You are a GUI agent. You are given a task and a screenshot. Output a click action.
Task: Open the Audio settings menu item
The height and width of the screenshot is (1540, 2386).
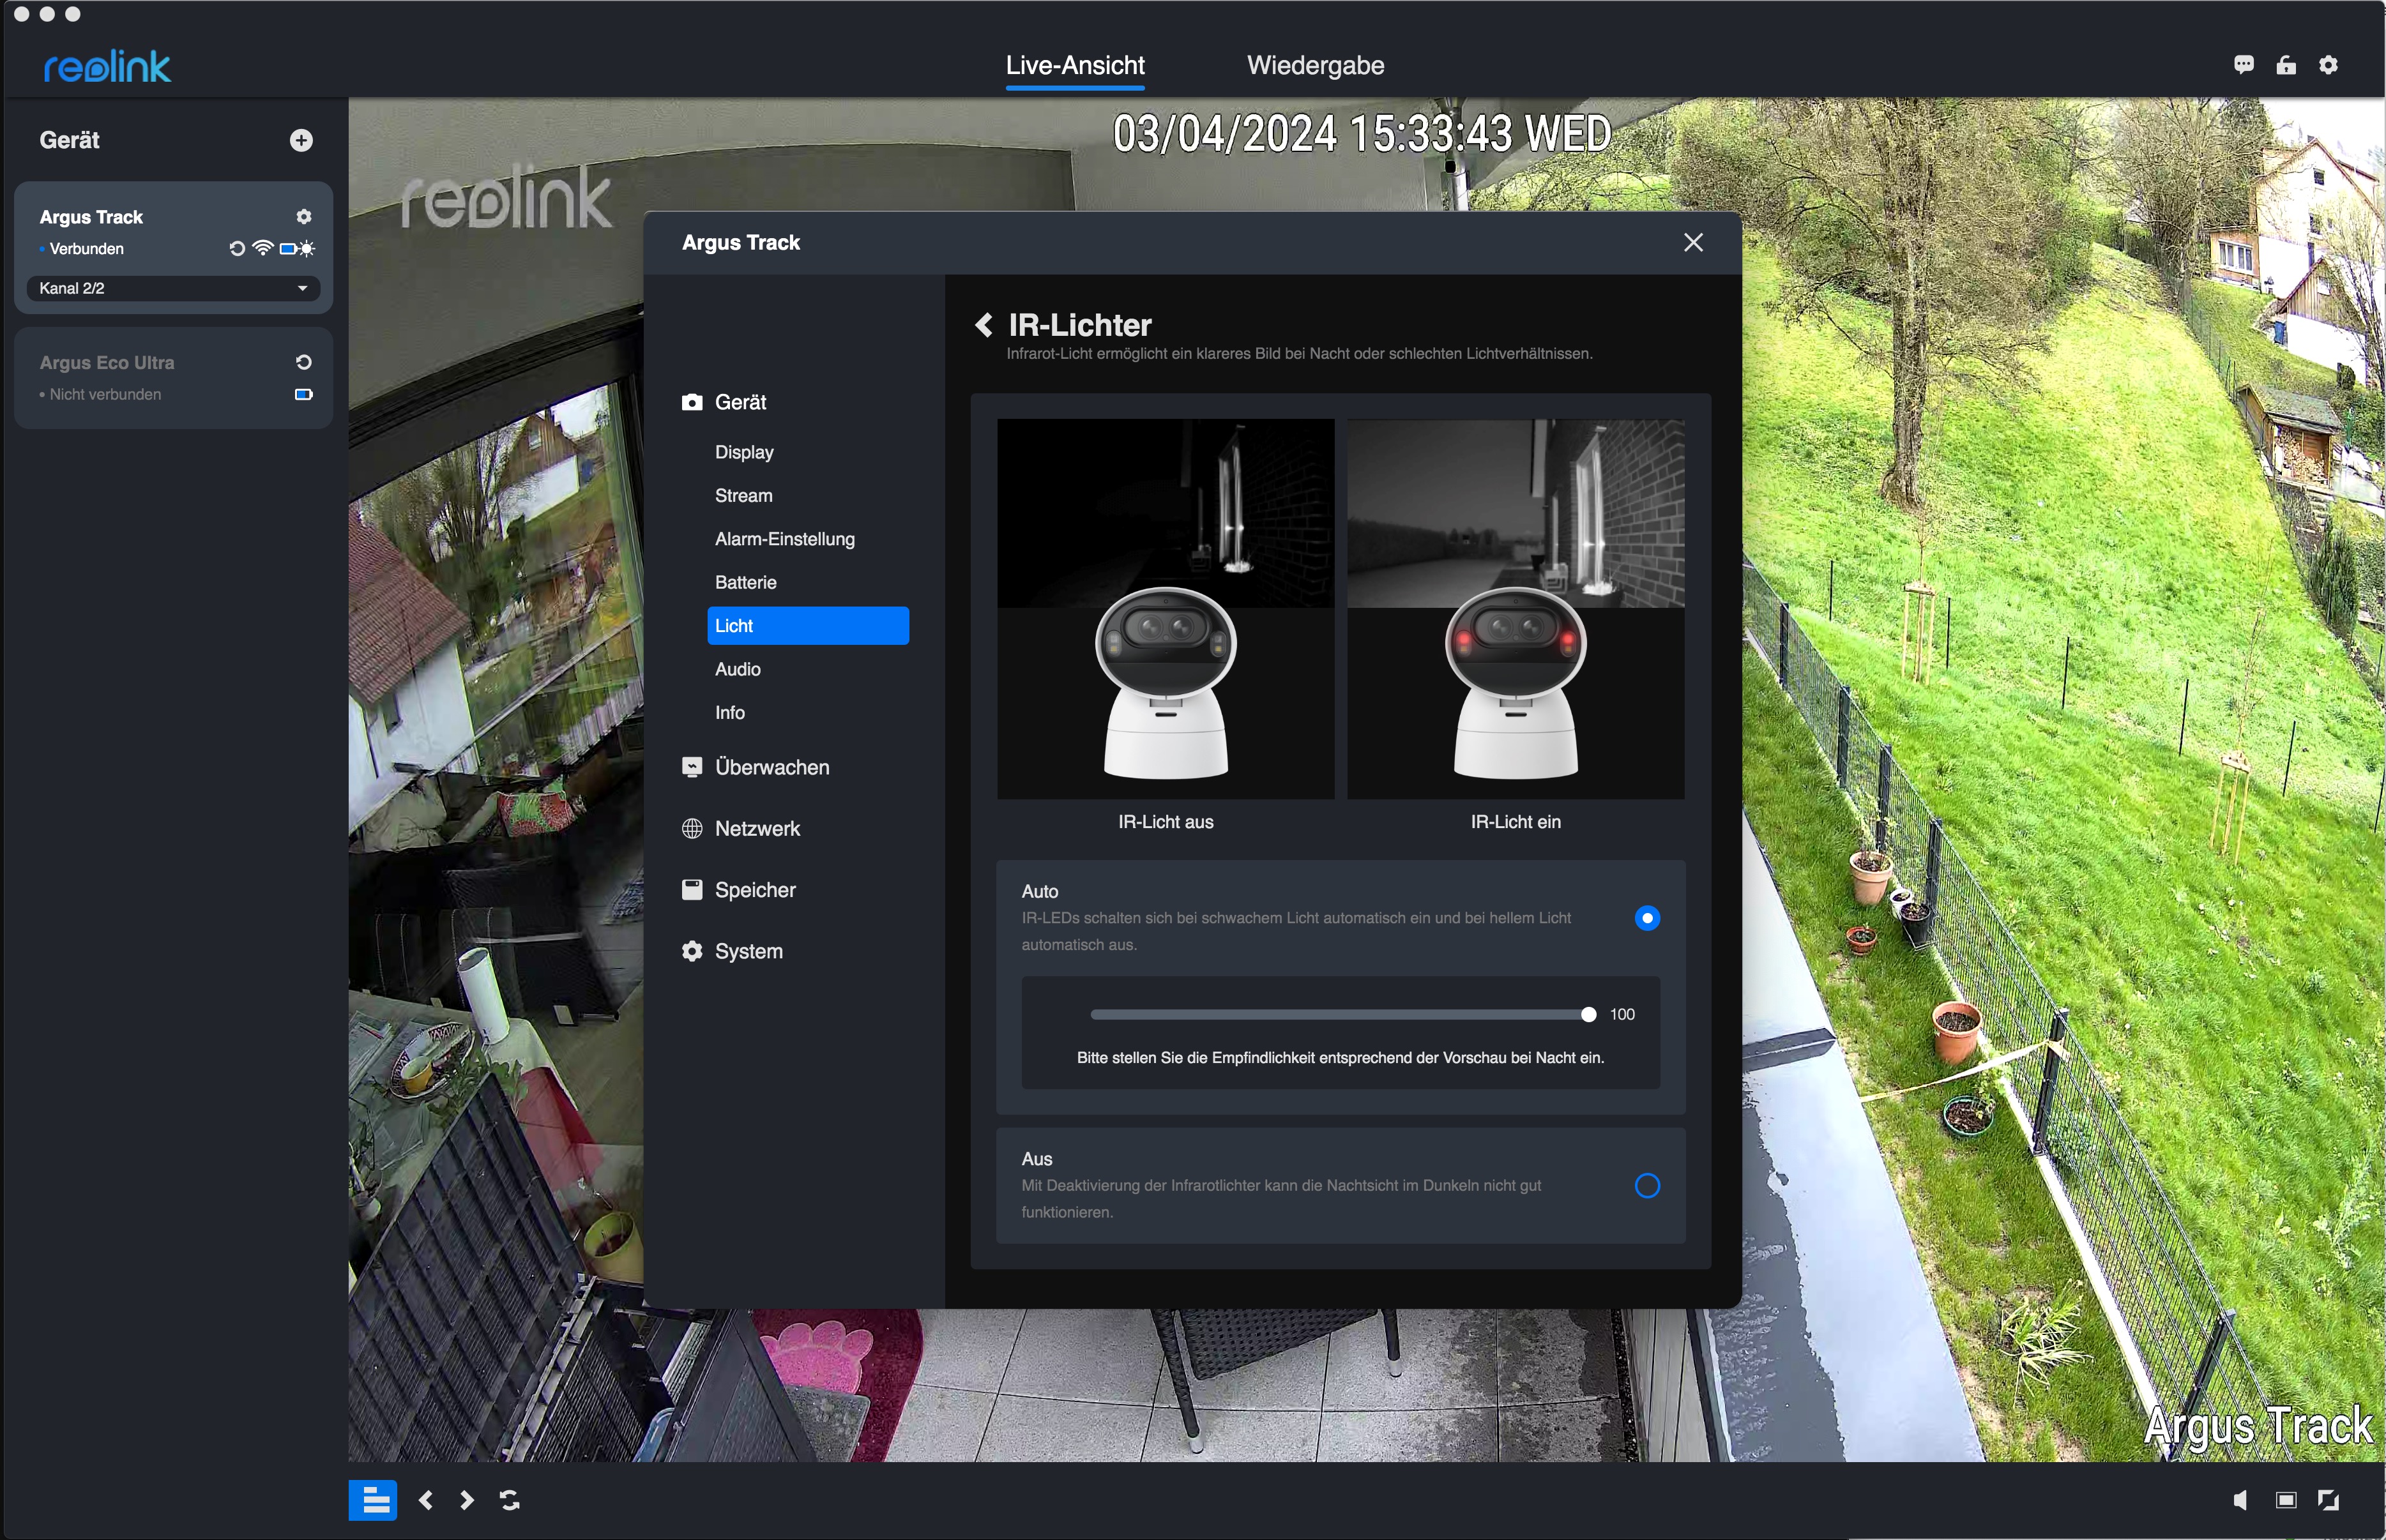738,670
